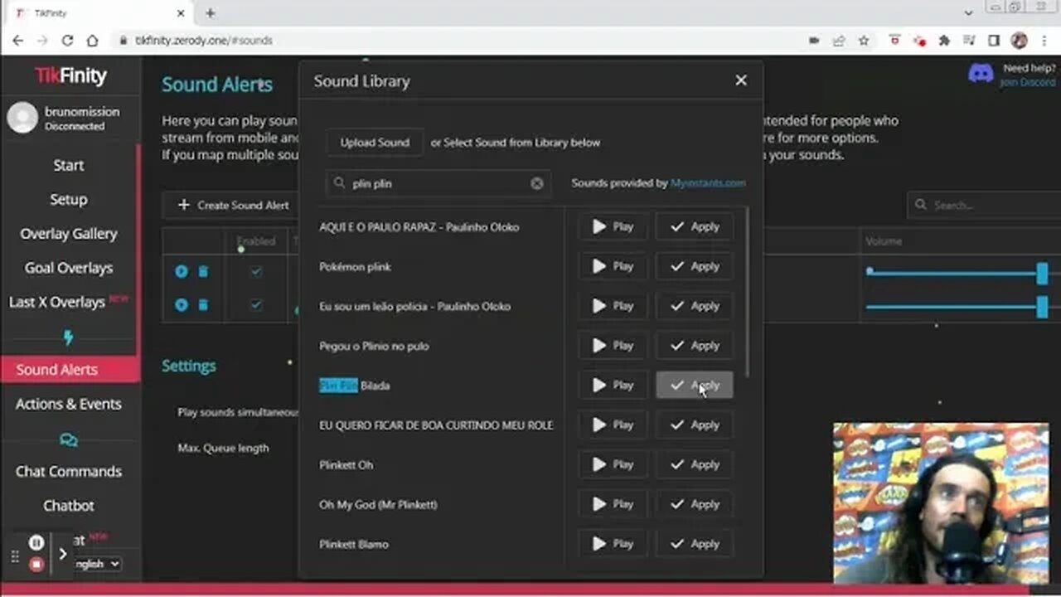Open the browser home page icon
Viewport: 1061px width, 597px height.
click(x=93, y=40)
